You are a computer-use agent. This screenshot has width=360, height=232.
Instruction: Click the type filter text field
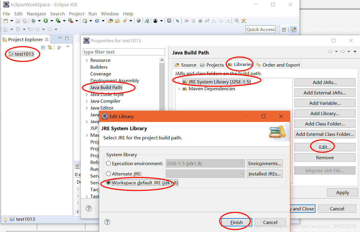(x=124, y=52)
